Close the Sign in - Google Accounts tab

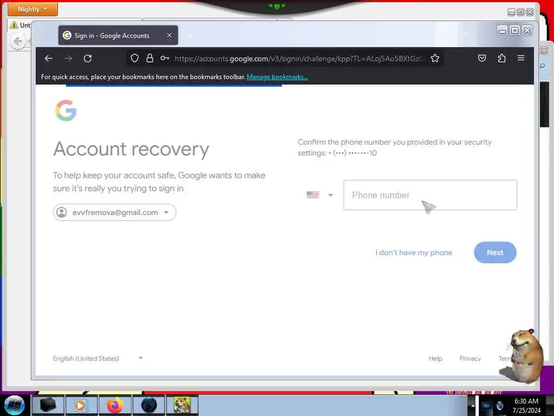[169, 35]
